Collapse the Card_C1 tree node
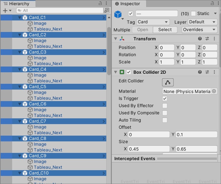This screenshot has height=184, width=221. 20,18
